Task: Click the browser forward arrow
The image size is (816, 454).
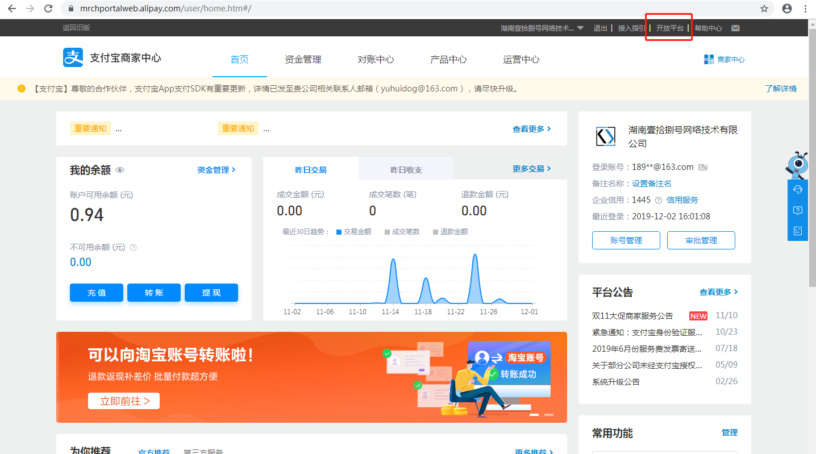Action: (30, 9)
